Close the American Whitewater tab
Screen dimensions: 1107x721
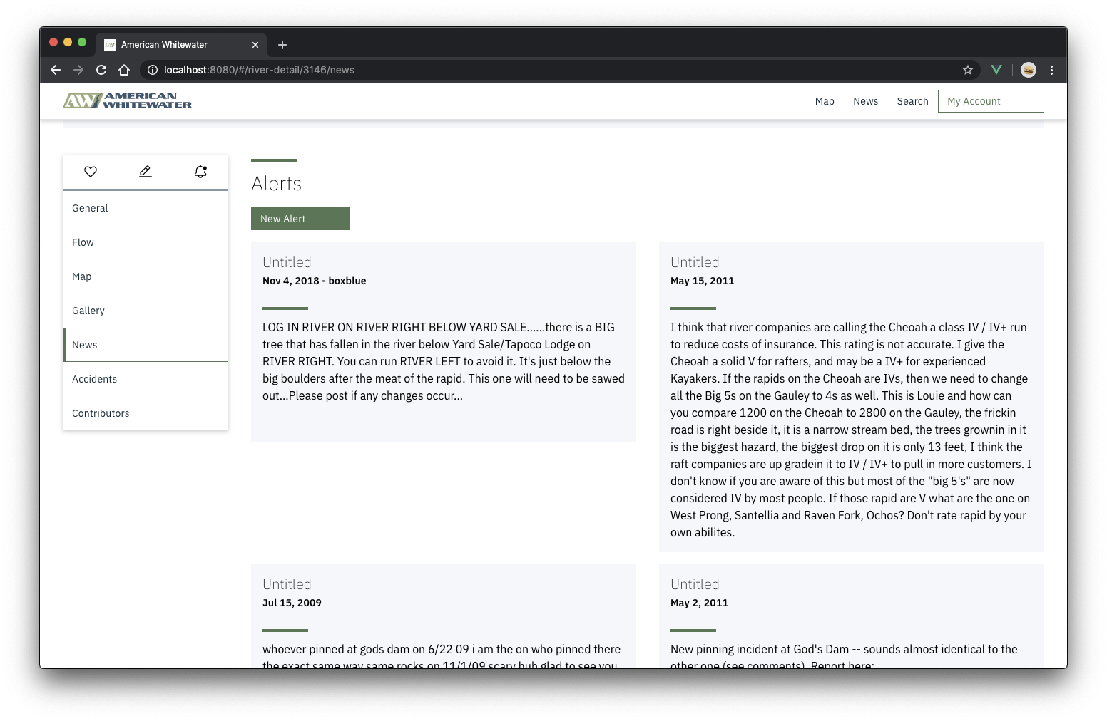pos(255,45)
